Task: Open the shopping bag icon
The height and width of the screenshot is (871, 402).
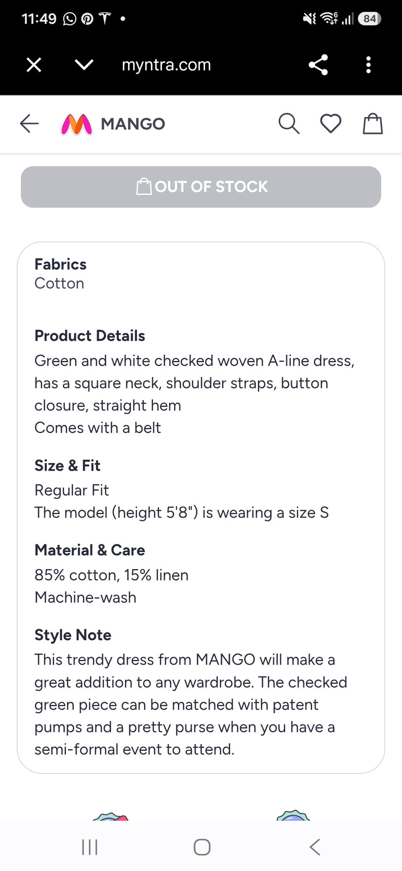Action: pyautogui.click(x=373, y=124)
